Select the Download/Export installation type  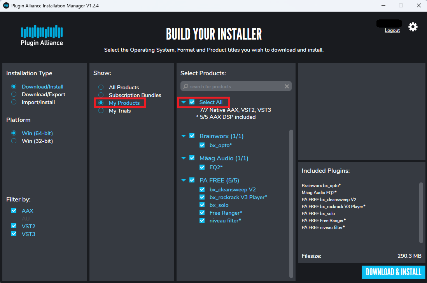[14, 94]
